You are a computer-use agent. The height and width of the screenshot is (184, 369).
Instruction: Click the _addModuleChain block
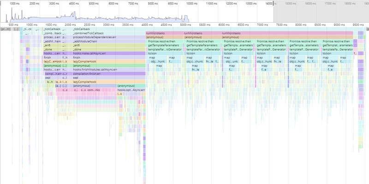[109, 42]
